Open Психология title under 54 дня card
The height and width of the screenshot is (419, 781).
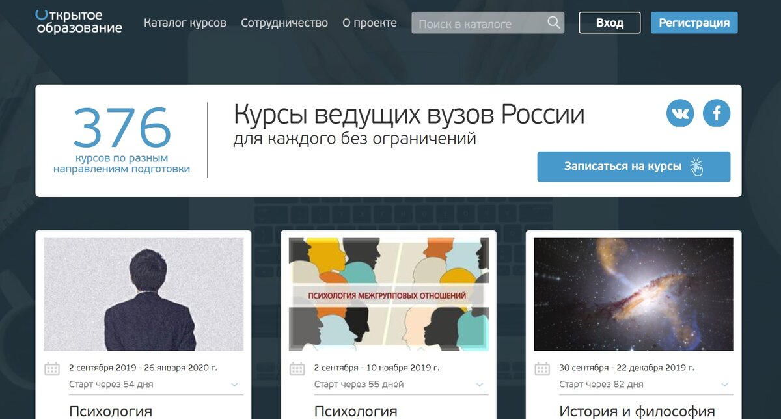point(111,411)
